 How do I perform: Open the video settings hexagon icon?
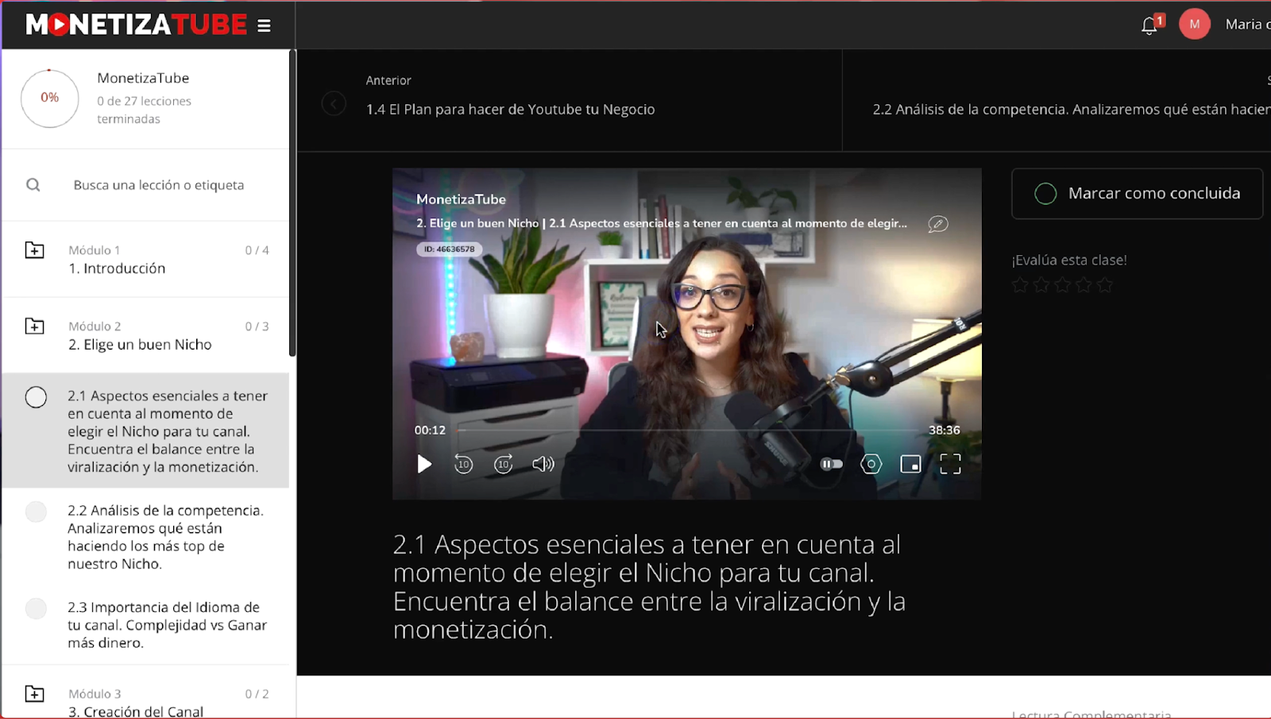click(871, 463)
